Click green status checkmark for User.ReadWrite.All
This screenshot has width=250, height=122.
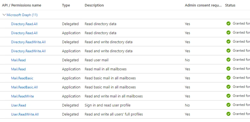click(x=228, y=114)
